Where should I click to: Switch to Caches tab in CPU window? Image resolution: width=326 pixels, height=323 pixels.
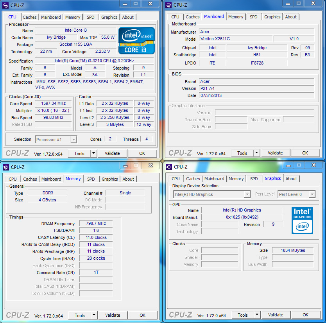30,17
